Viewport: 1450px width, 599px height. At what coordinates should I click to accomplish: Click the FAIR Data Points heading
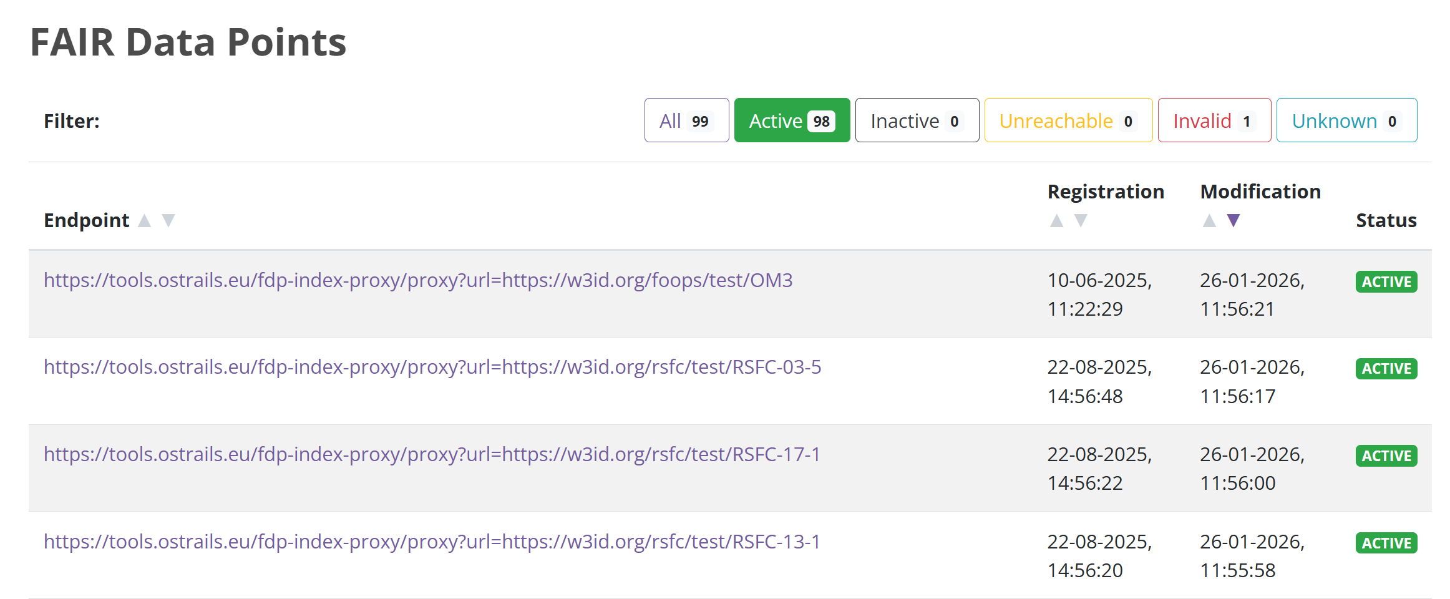tap(188, 41)
